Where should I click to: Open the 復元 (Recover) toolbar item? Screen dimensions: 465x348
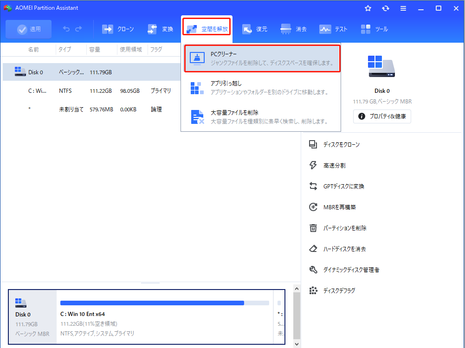point(255,29)
